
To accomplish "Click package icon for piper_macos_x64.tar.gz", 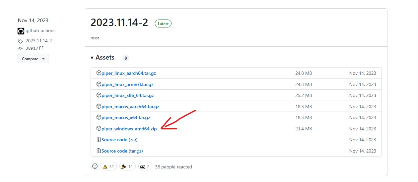I will (99, 117).
